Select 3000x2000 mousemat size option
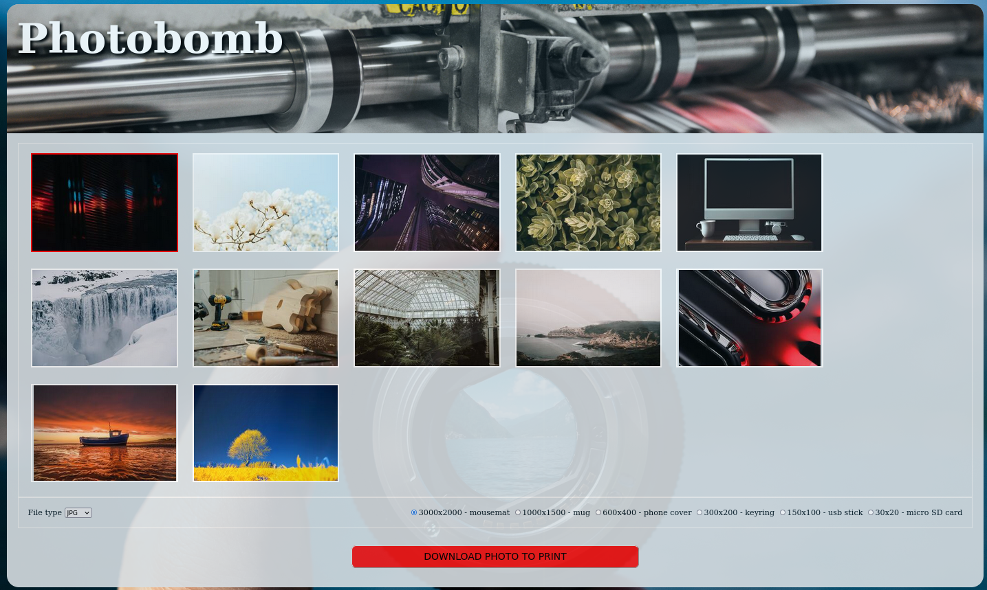This screenshot has width=987, height=590. (414, 512)
